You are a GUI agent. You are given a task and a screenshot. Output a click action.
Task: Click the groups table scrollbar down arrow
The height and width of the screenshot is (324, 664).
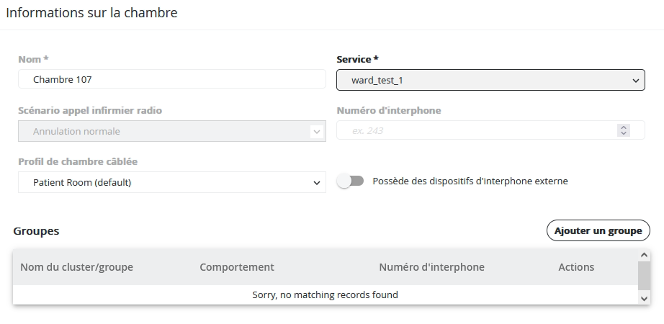[x=644, y=298]
